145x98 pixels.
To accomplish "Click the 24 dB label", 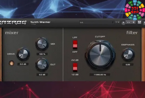I will pyautogui.click(x=75, y=60).
